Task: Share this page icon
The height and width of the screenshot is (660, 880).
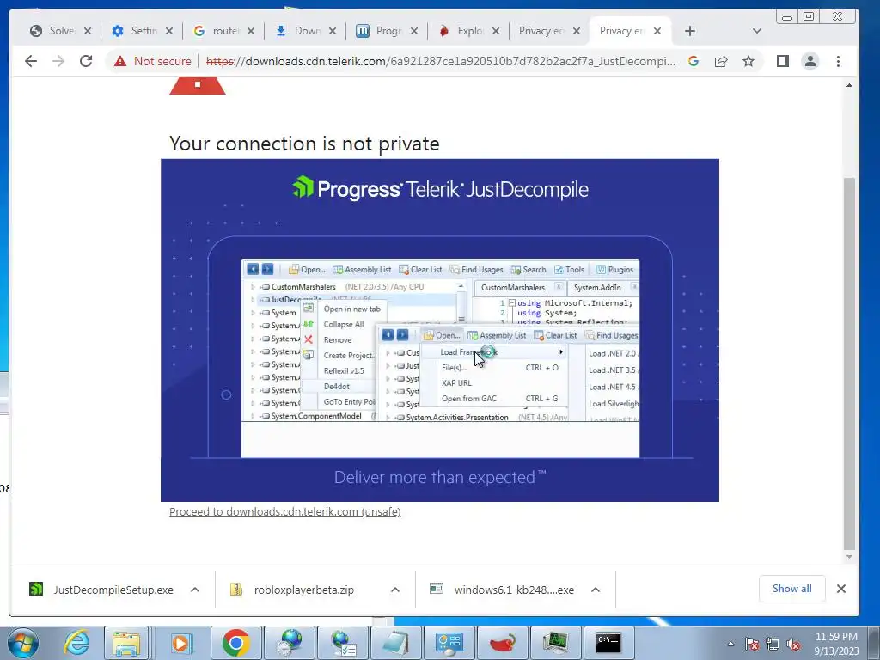Action: point(721,61)
